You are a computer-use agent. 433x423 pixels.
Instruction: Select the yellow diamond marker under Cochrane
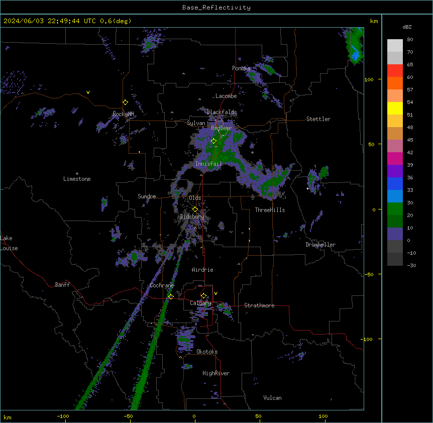(171, 297)
